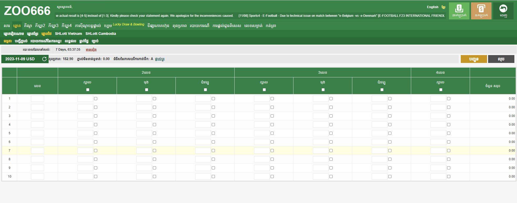Screen dimensions: 517x203
Task: Switch language to English
Action: point(432,7)
